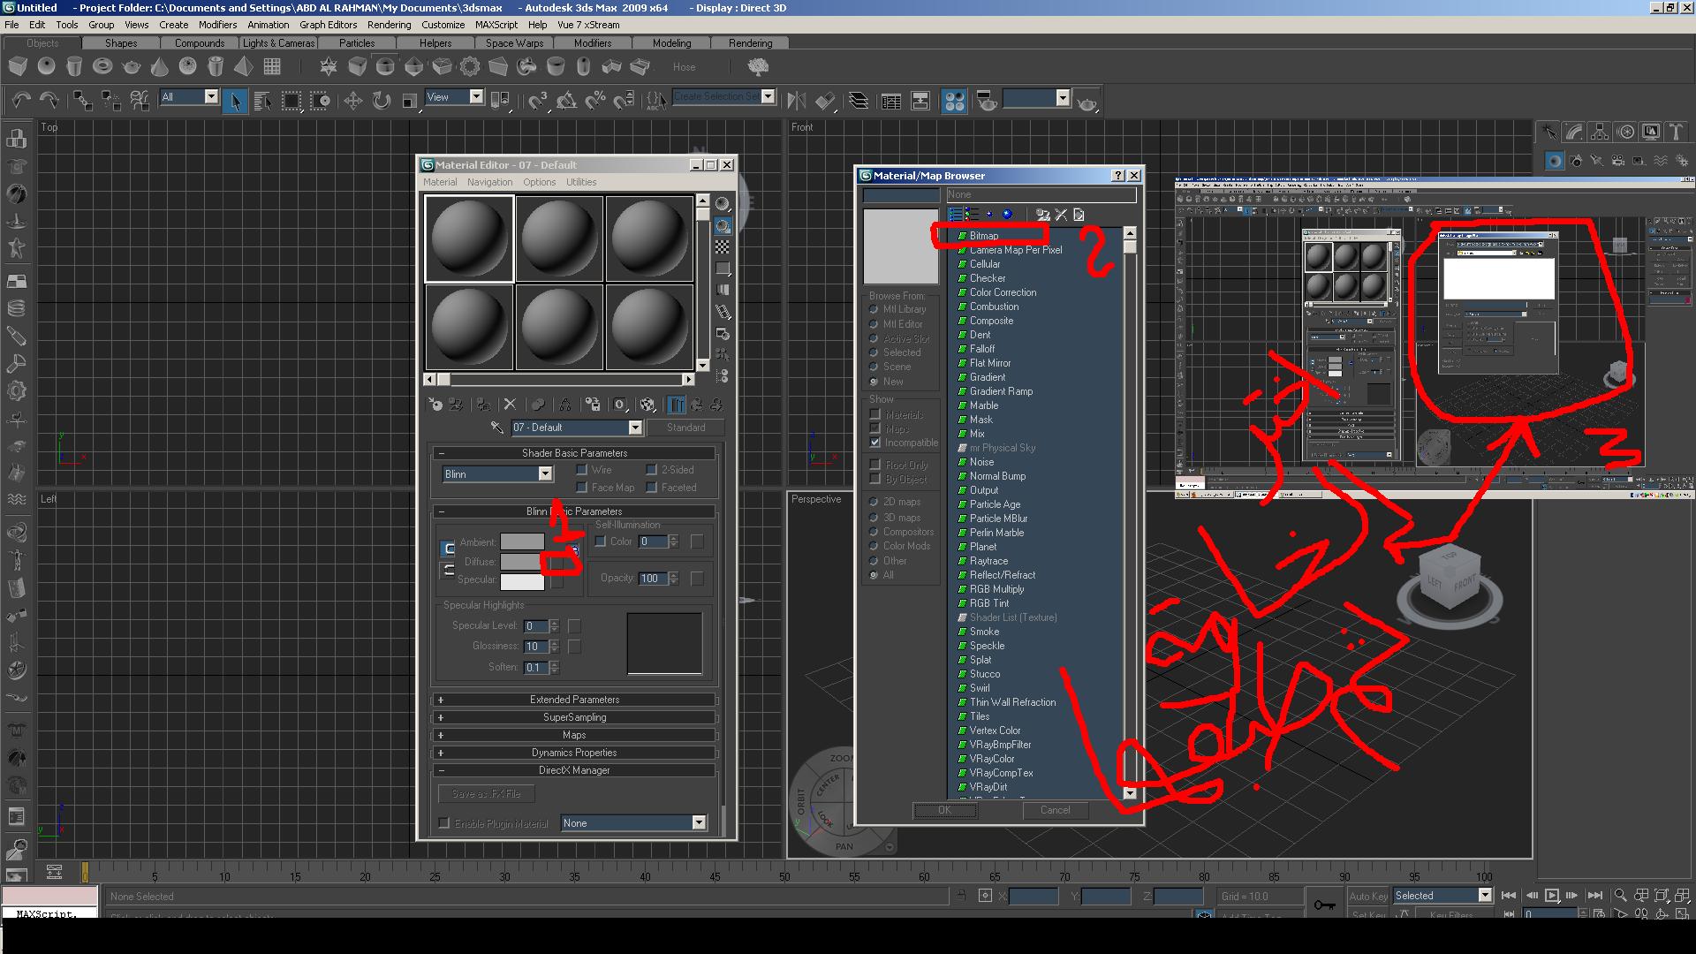Open the Material Editor toolbar icon
1696x954 pixels.
[x=955, y=101]
